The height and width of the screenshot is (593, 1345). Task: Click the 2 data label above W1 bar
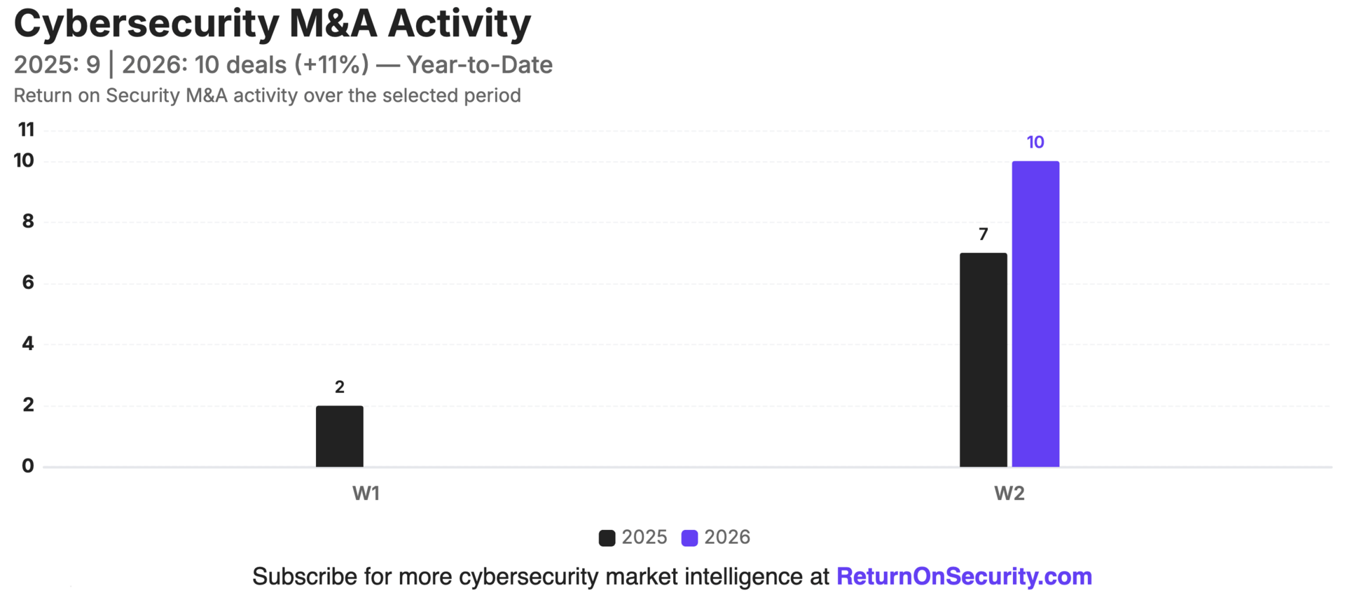pos(340,386)
